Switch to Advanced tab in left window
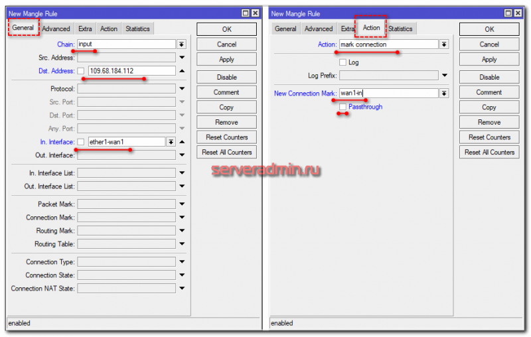 click(56, 29)
